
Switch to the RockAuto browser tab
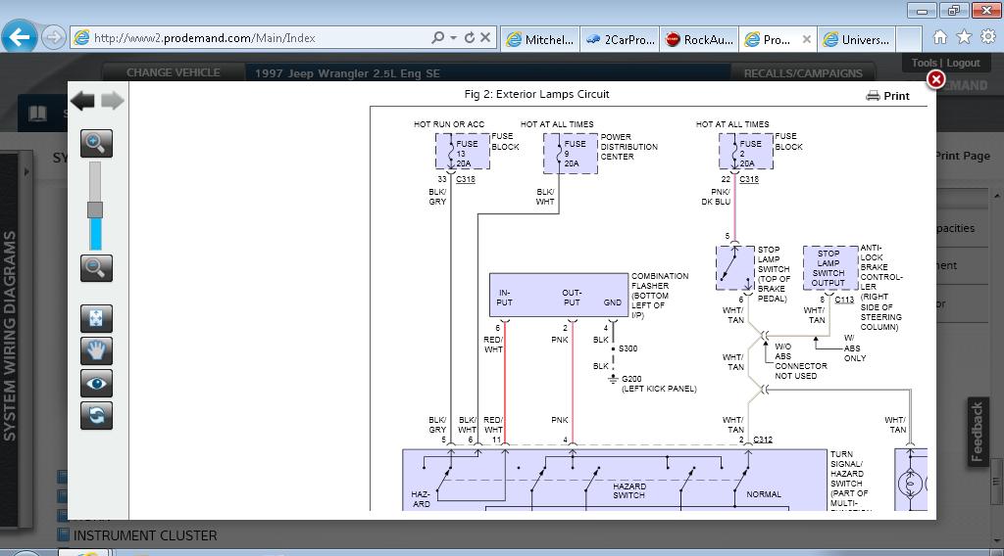coord(697,39)
